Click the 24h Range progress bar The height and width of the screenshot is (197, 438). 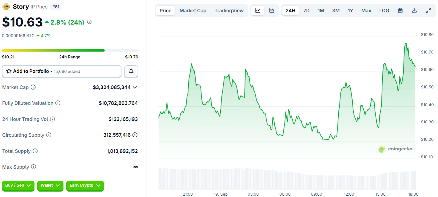[70, 50]
